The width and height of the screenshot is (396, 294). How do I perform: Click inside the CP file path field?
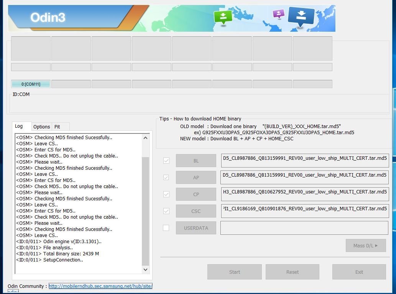click(x=305, y=194)
